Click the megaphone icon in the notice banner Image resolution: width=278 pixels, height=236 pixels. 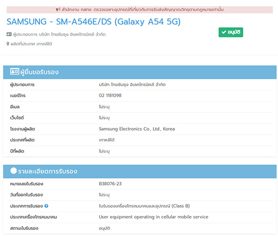tap(58, 10)
